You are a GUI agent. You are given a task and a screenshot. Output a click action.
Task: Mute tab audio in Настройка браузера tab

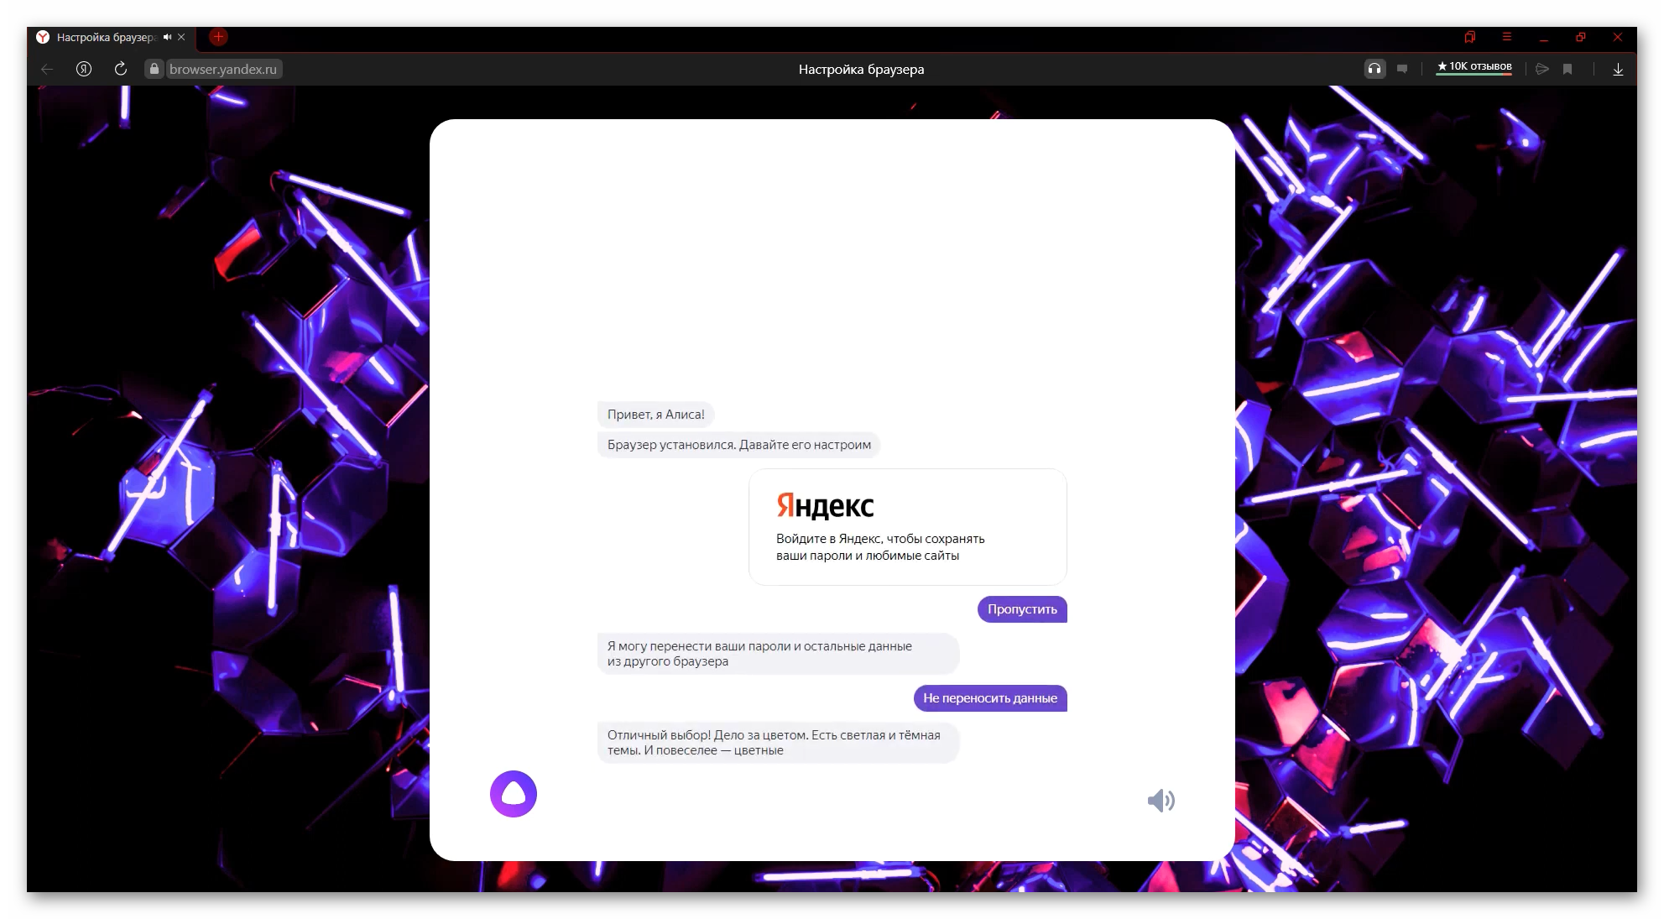[167, 37]
